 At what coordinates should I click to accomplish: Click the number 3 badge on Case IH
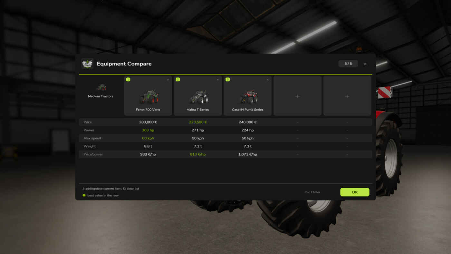point(227,79)
